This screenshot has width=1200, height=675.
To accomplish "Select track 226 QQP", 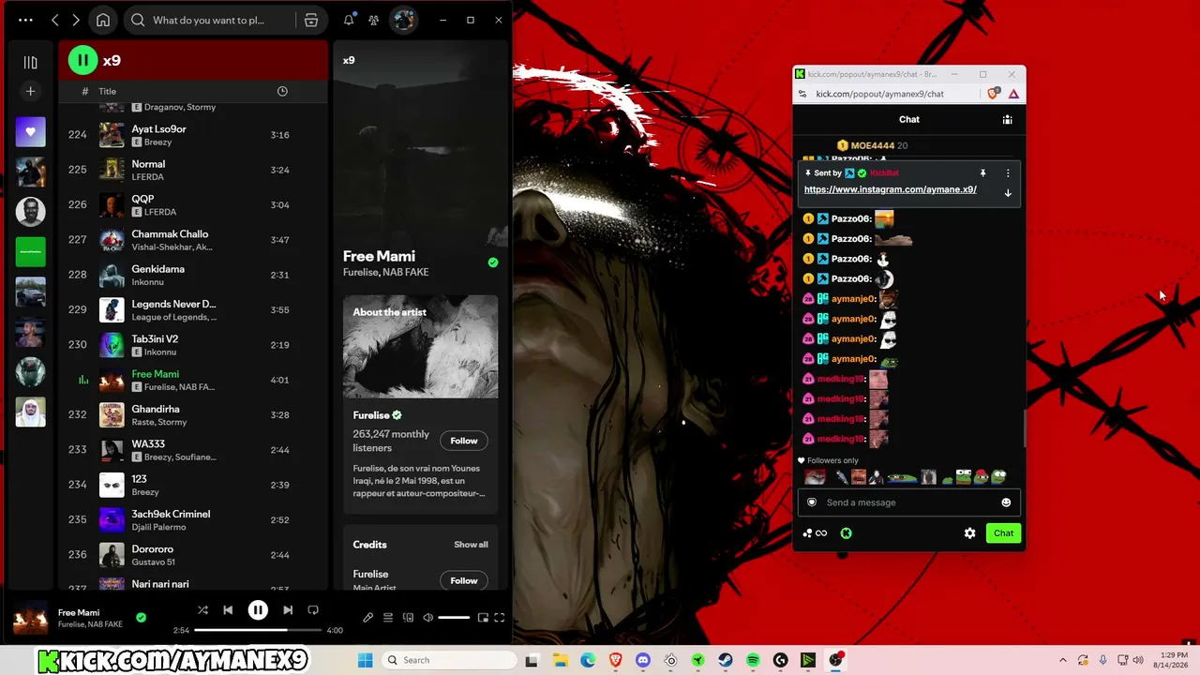I will click(192, 204).
